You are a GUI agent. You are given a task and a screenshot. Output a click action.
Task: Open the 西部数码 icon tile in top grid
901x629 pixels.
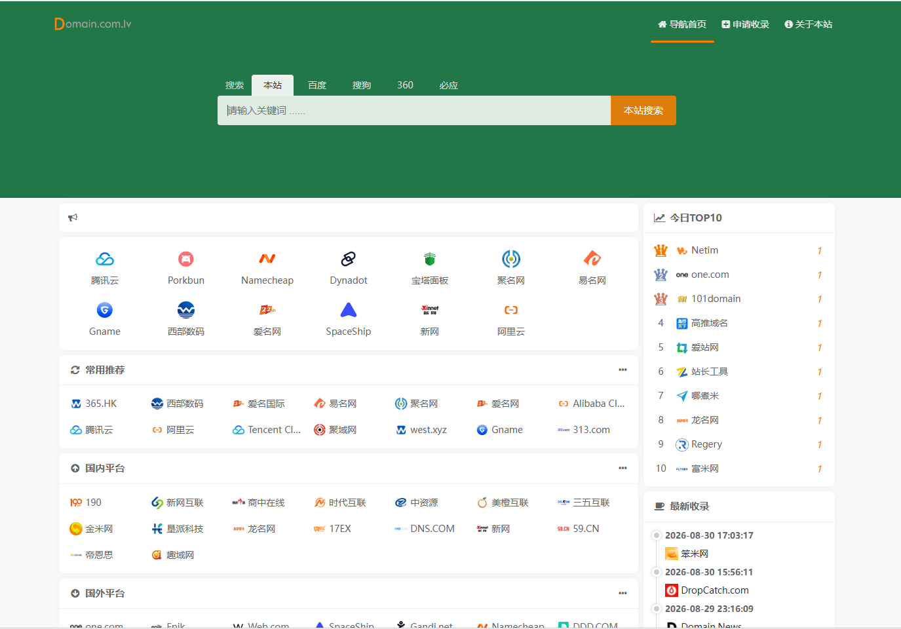(x=186, y=319)
